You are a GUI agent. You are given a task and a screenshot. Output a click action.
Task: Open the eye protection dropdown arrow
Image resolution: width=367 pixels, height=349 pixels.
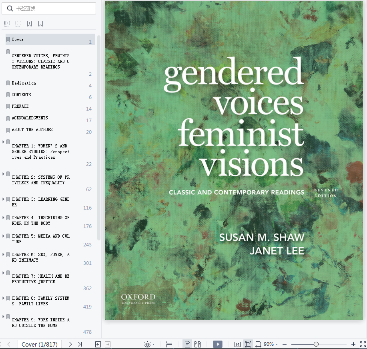(x=154, y=344)
